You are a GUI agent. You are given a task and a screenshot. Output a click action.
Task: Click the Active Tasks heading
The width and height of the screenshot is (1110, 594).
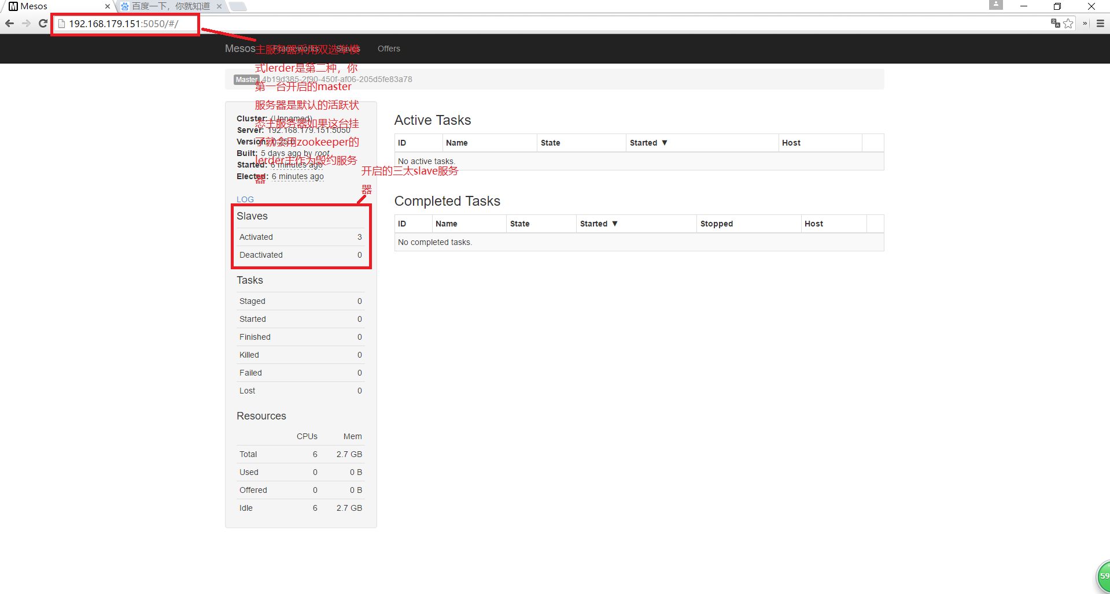433,120
